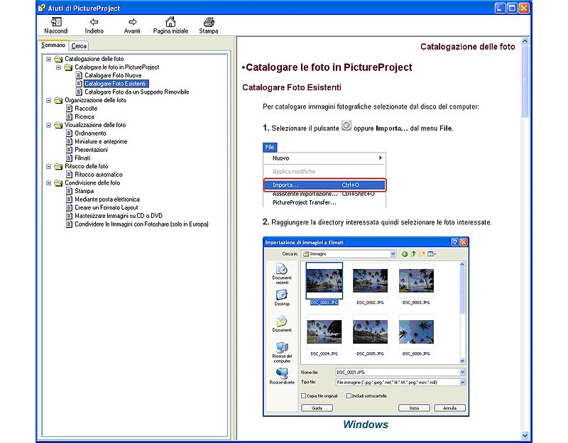The image size is (568, 443).
Task: Click the import button icon in step 1
Action: point(346,126)
